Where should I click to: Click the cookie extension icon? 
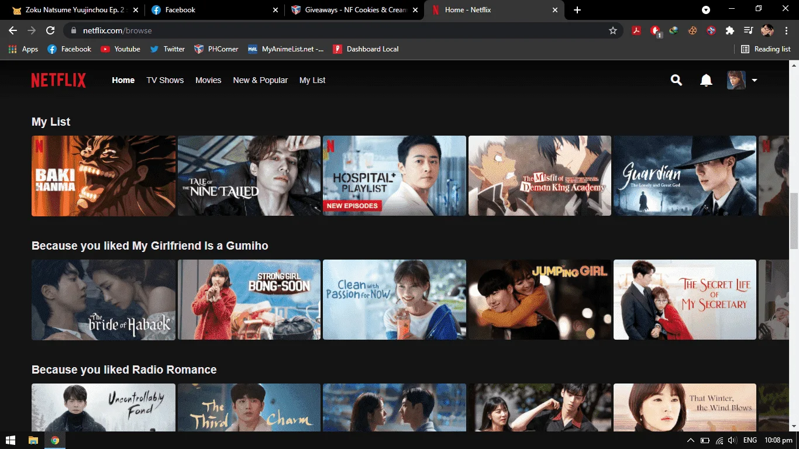(x=693, y=30)
